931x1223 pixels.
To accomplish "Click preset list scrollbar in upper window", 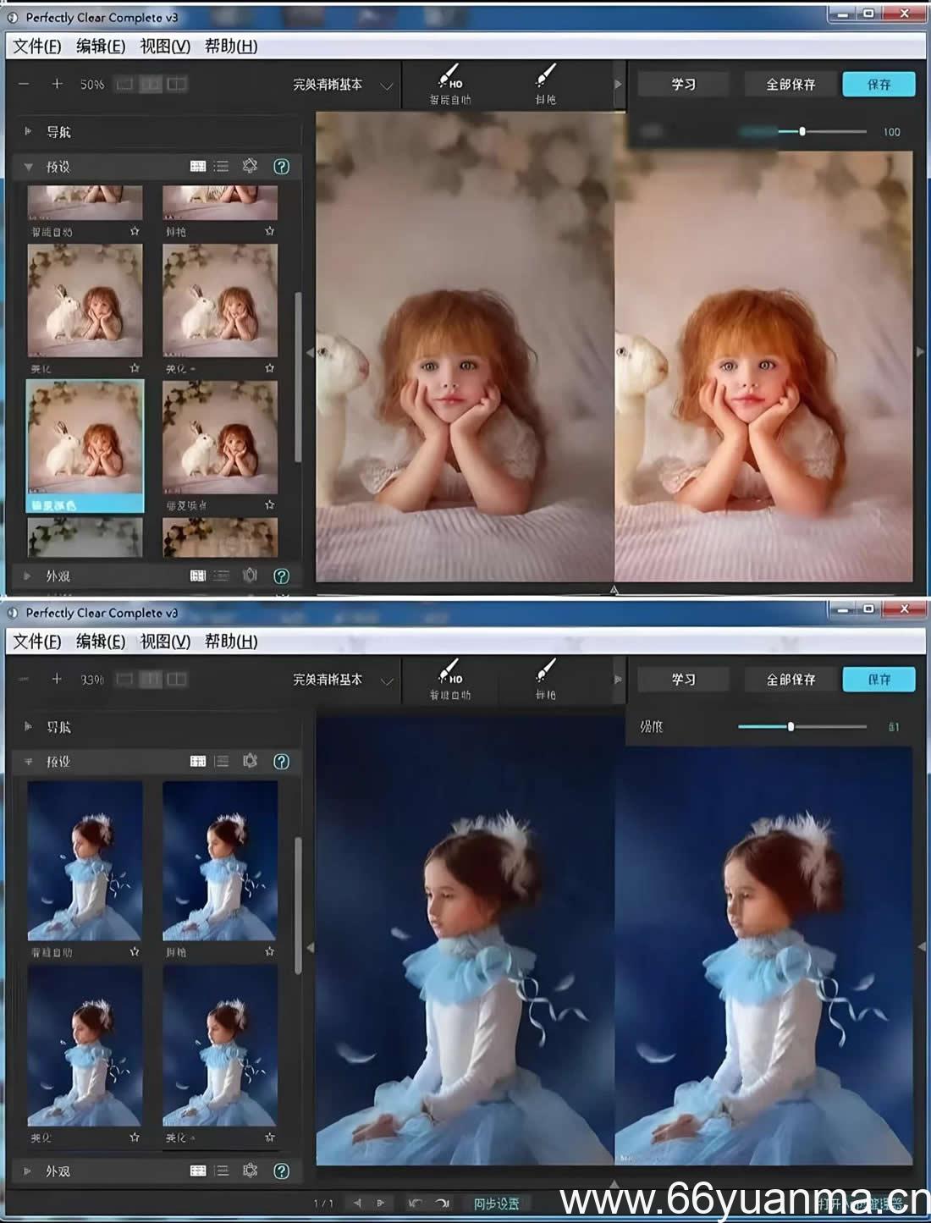I will click(297, 377).
